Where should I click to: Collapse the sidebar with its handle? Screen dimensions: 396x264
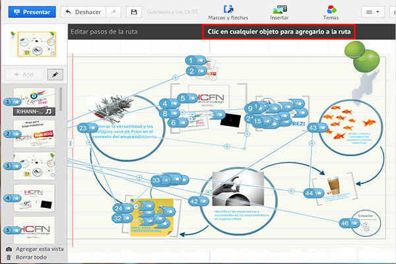[x=71, y=143]
